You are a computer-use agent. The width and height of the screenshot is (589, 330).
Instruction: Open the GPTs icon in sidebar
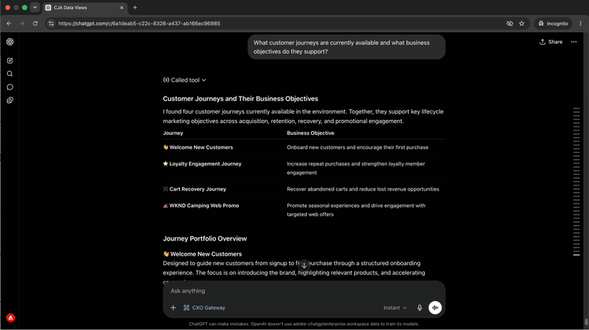tap(10, 100)
